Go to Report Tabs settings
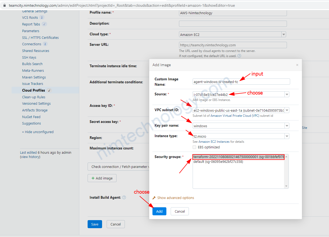 [31, 24]
